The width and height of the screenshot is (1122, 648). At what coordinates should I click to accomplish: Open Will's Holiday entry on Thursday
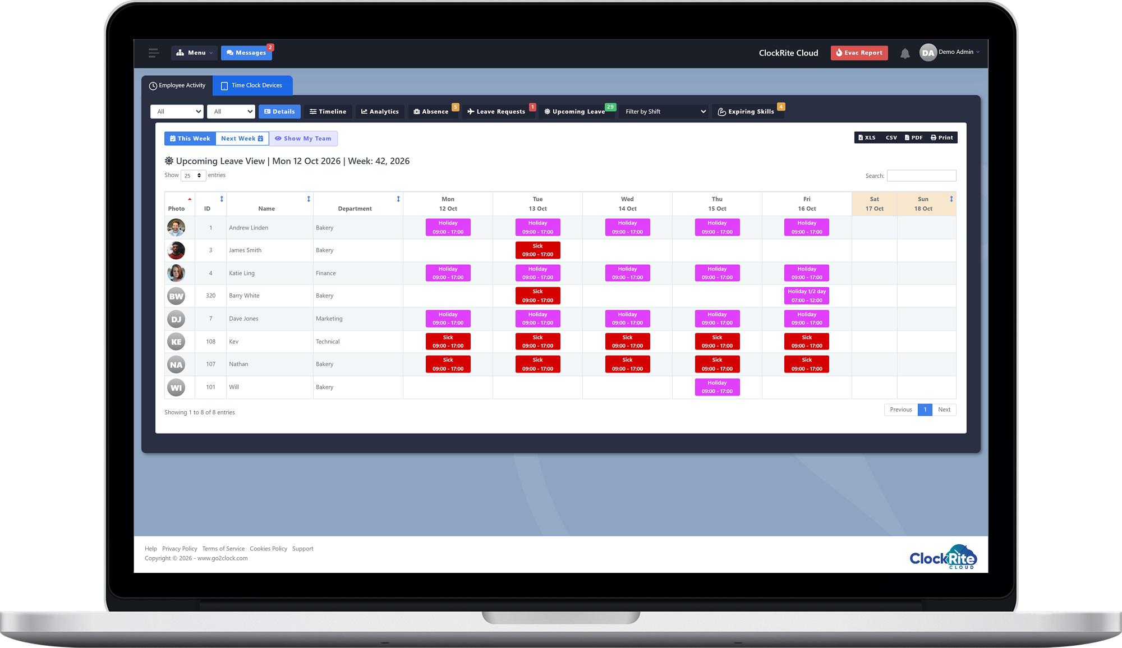(717, 387)
